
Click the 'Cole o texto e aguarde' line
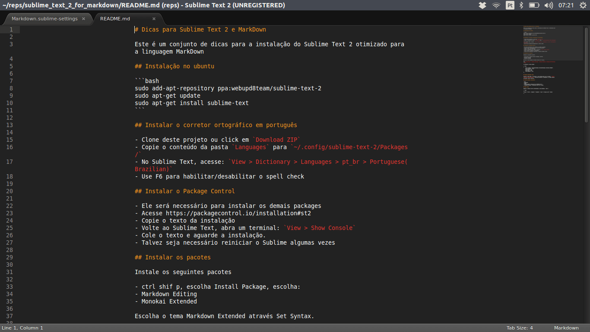coord(200,235)
